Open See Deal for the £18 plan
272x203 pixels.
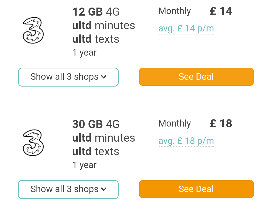tap(196, 189)
